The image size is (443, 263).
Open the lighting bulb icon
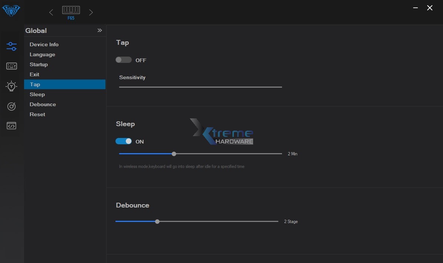[x=11, y=86]
